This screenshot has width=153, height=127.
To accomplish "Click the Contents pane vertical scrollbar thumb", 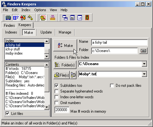I will pos(47,79).
